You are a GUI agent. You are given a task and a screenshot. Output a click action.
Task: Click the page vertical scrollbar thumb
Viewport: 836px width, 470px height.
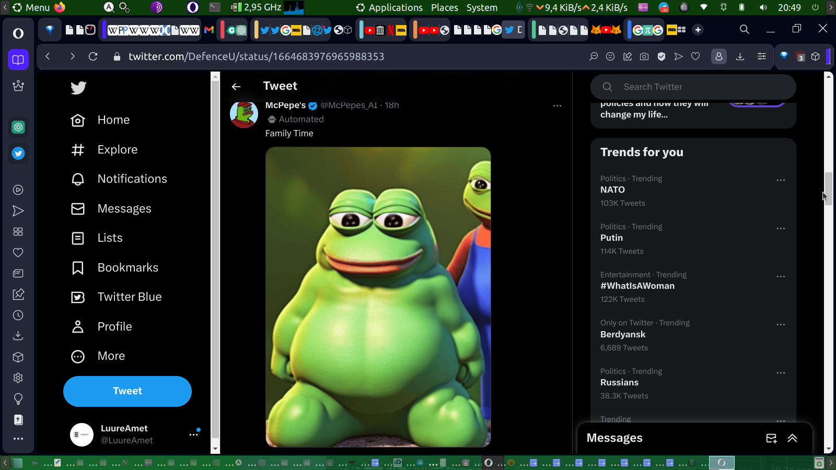828,189
